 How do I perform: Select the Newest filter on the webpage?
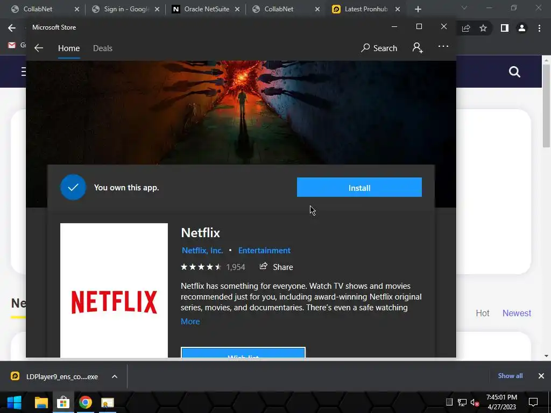[517, 313]
